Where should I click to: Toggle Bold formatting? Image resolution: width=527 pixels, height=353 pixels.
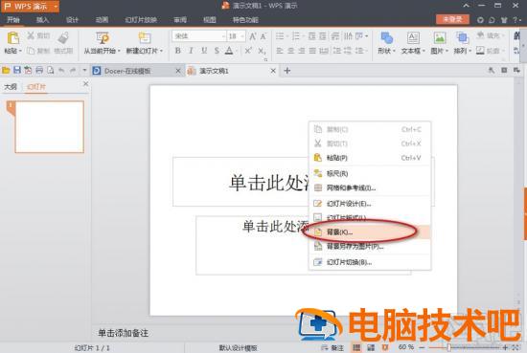178,51
